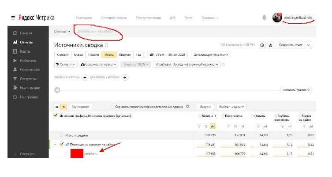Toggle Скрывать статистически недостоверные данные checkbox
The width and height of the screenshot is (332, 177).
112,107
